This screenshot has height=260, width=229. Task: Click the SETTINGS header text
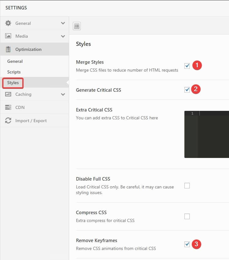coord(16,8)
